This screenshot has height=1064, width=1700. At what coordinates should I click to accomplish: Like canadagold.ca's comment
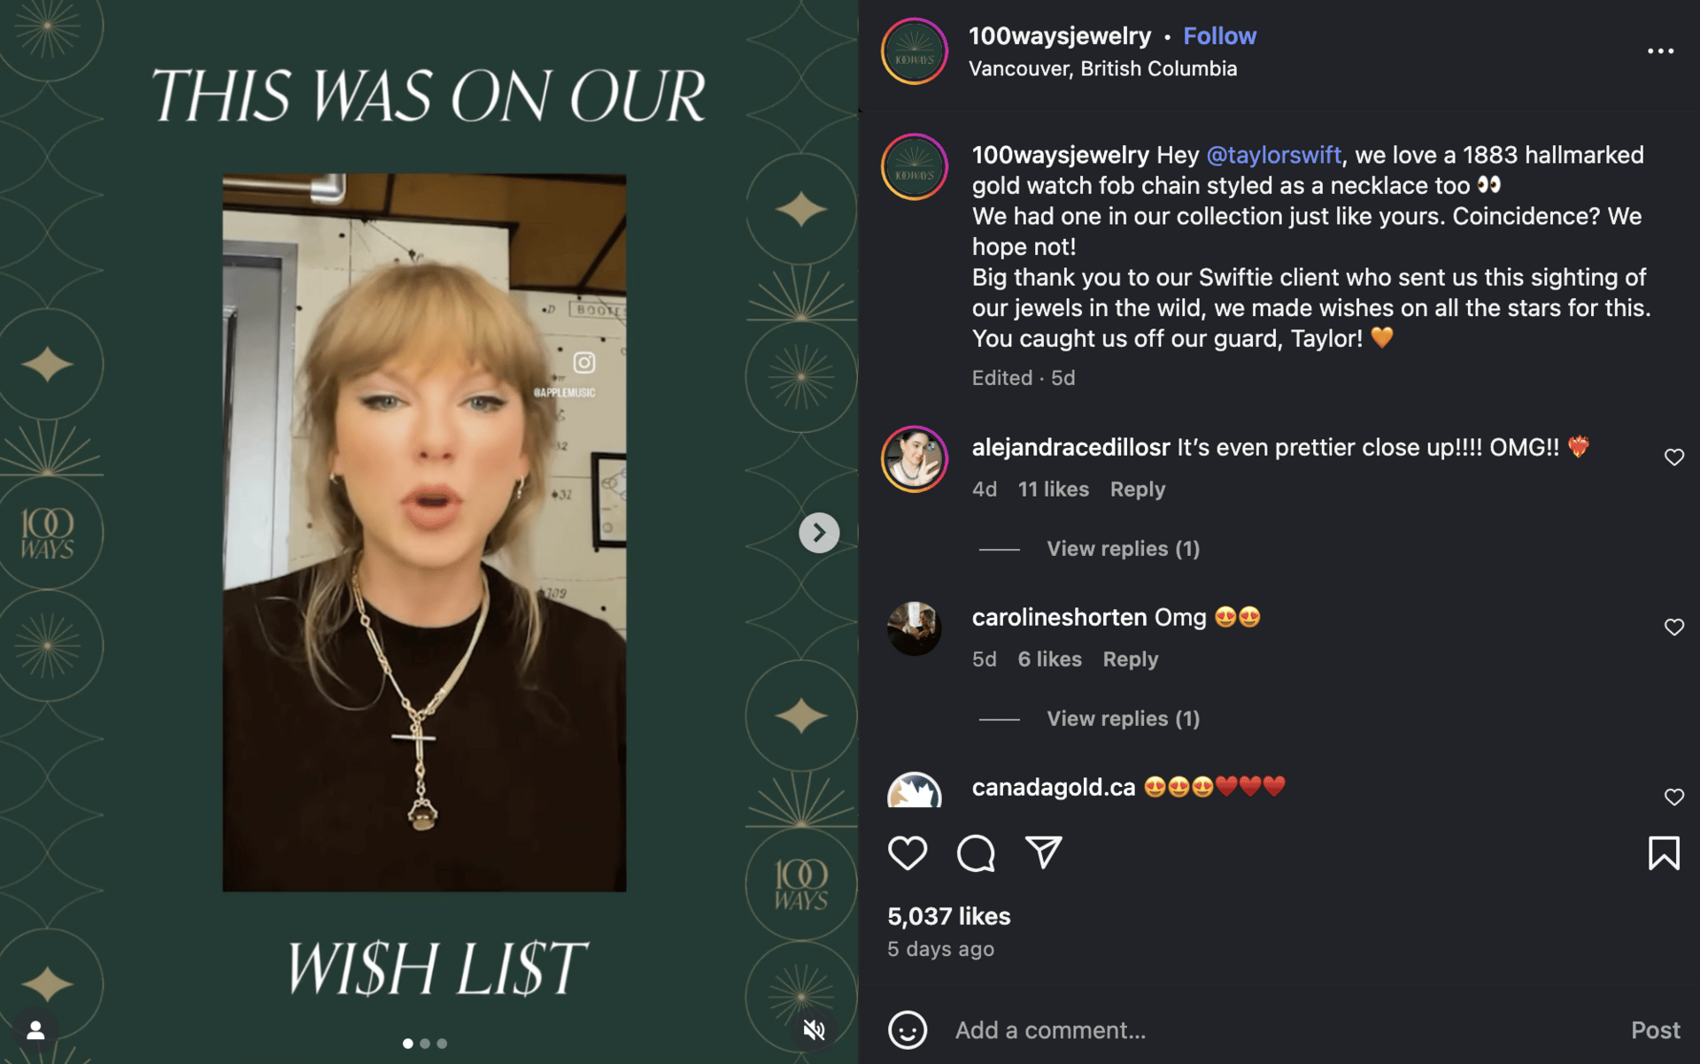[x=1673, y=797]
